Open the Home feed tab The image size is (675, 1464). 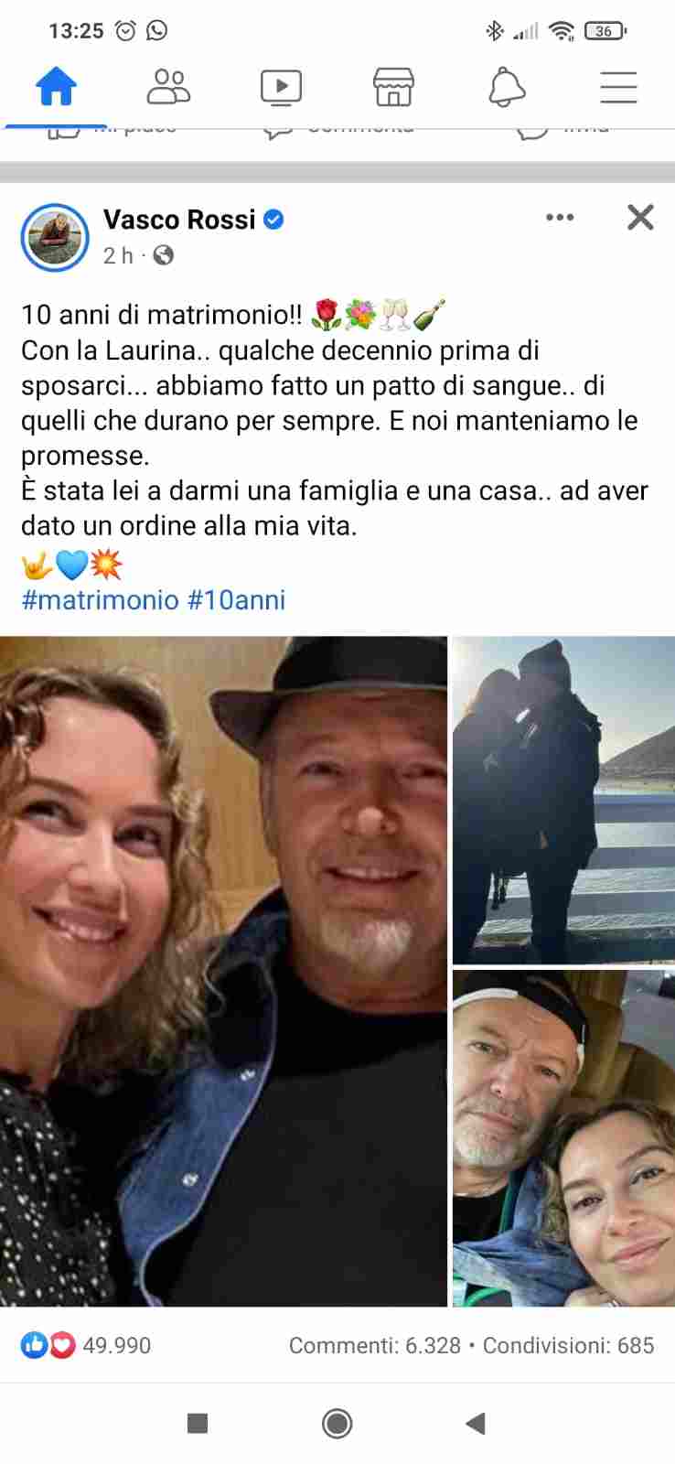pyautogui.click(x=56, y=88)
